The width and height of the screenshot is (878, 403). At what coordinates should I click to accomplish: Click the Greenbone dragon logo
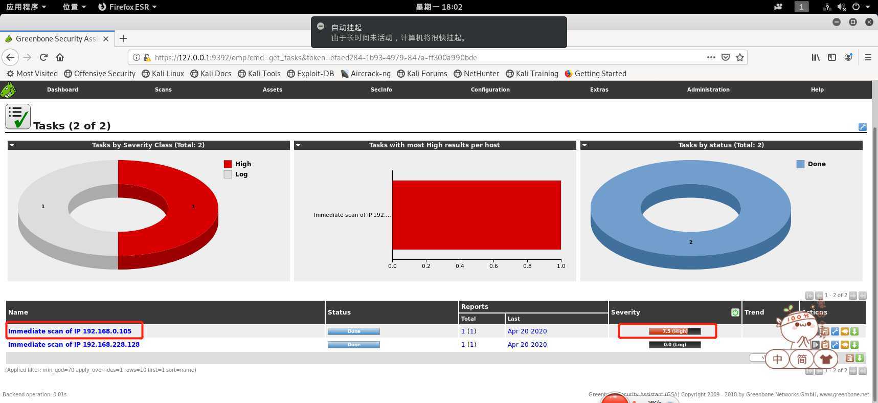tap(8, 89)
